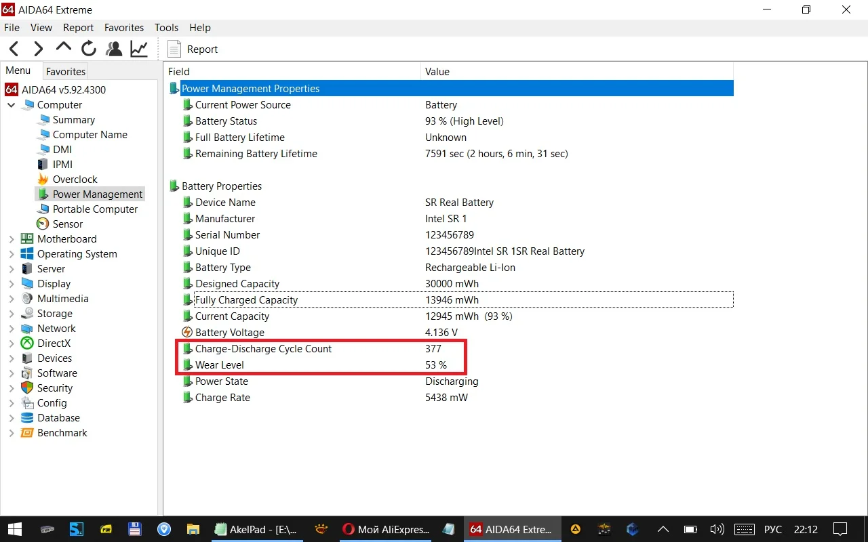Select IPMI in the tree
This screenshot has width=868, height=542.
coord(62,165)
